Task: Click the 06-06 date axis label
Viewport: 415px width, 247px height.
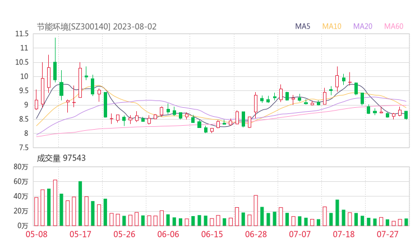Action: pos(168,234)
